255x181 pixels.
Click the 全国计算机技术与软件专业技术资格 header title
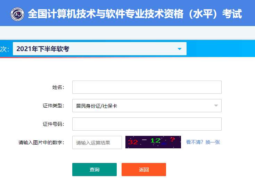click(x=134, y=14)
